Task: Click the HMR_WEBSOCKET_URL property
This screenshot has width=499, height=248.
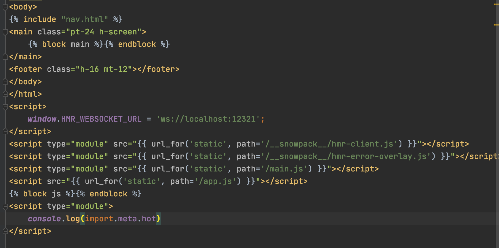Action: point(101,119)
